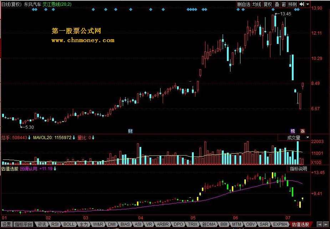This screenshot has width=330, height=229.
Task: Select the VR indicator tab
Action: [x=149, y=224]
